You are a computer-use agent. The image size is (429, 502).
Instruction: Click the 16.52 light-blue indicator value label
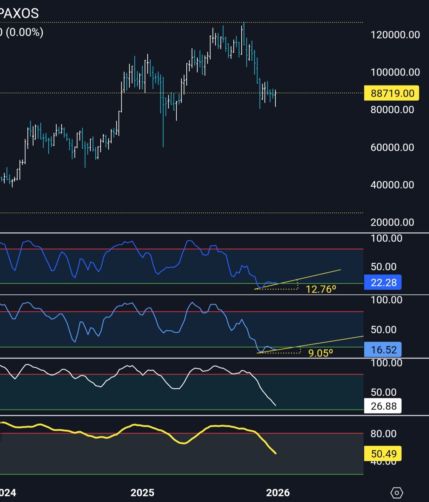[x=383, y=350]
